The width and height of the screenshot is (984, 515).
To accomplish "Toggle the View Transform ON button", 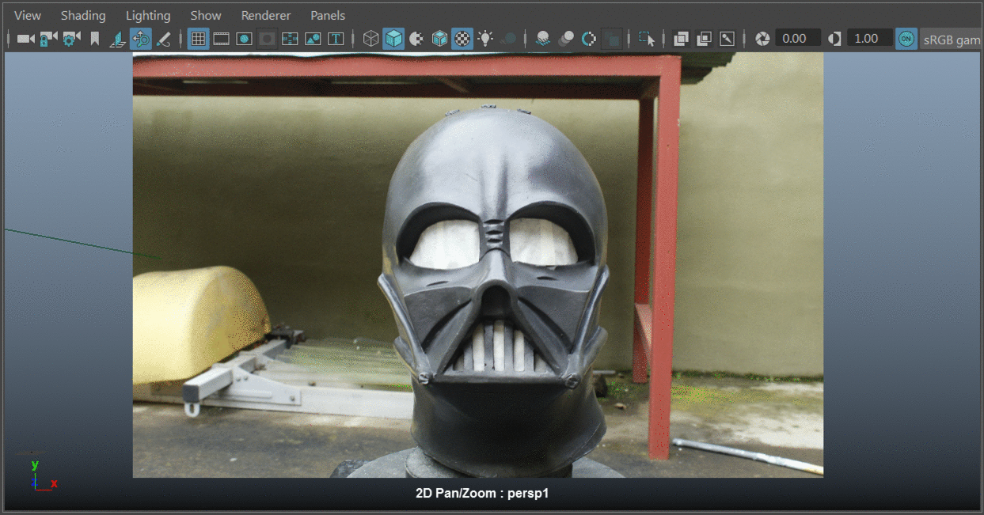I will pyautogui.click(x=906, y=38).
